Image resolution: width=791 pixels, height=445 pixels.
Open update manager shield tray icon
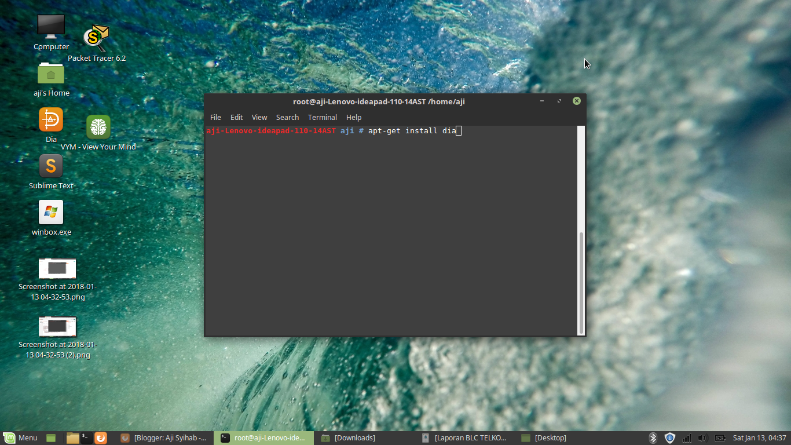pyautogui.click(x=669, y=438)
